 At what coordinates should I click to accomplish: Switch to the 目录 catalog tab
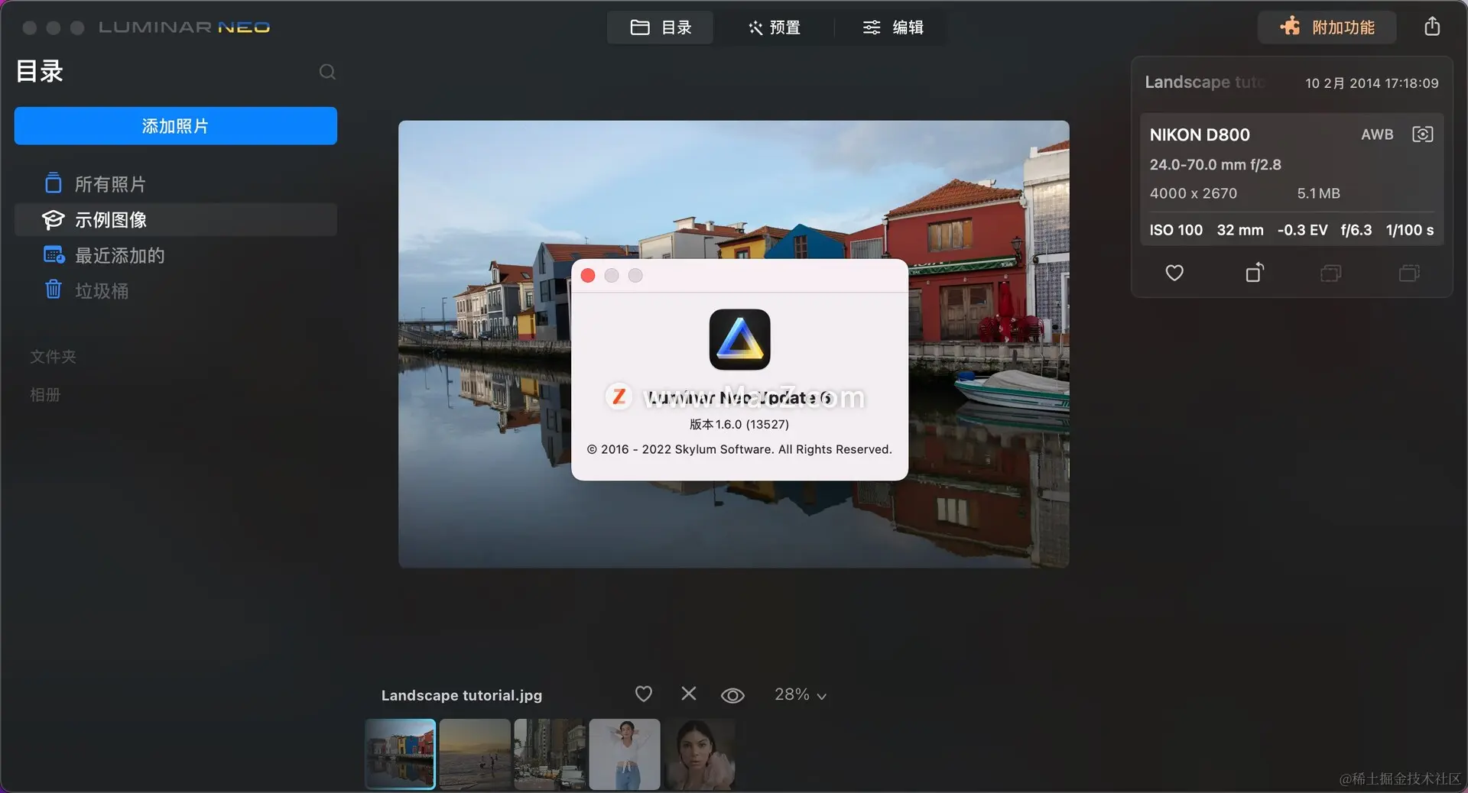click(661, 28)
